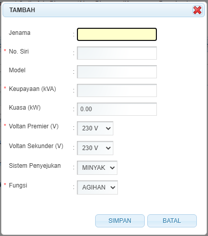Close the TAMBAH dialog with red X
Image resolution: width=208 pixels, height=236 pixels.
point(197,10)
